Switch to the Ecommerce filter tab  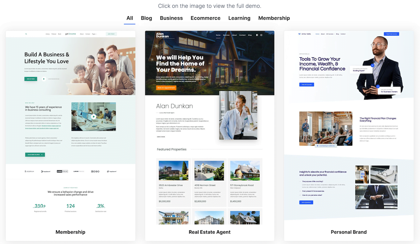click(x=205, y=18)
